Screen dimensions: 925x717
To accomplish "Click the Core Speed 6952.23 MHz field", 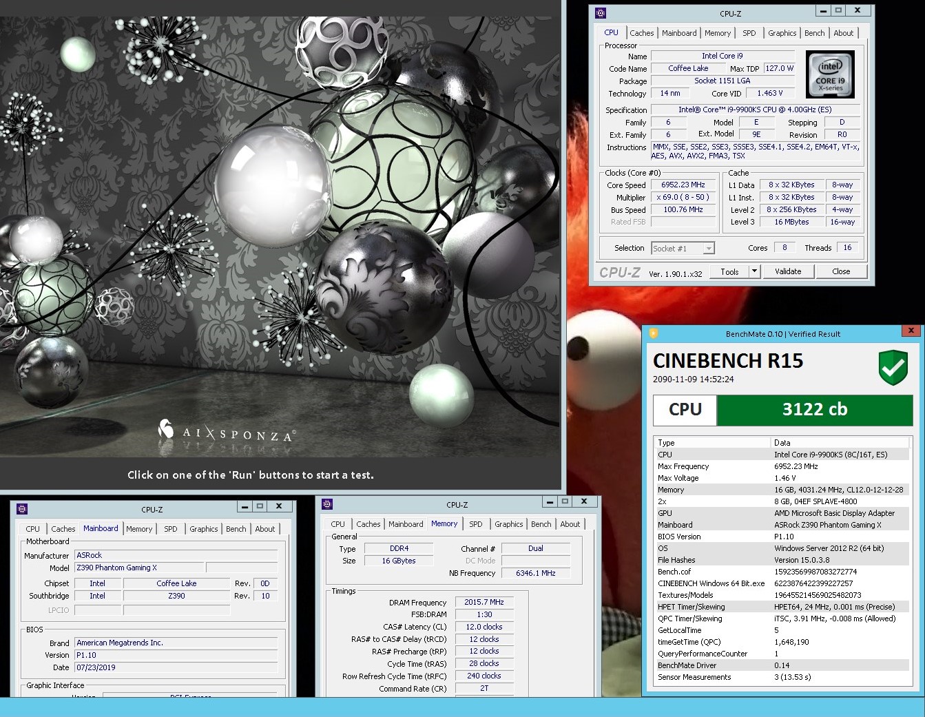I will 683,185.
